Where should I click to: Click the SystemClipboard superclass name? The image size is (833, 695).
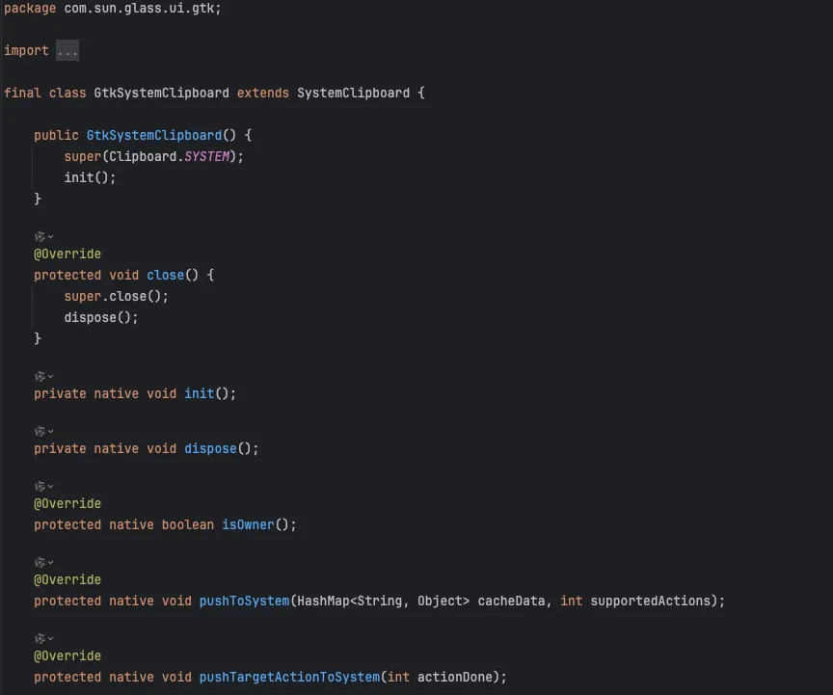coord(353,93)
